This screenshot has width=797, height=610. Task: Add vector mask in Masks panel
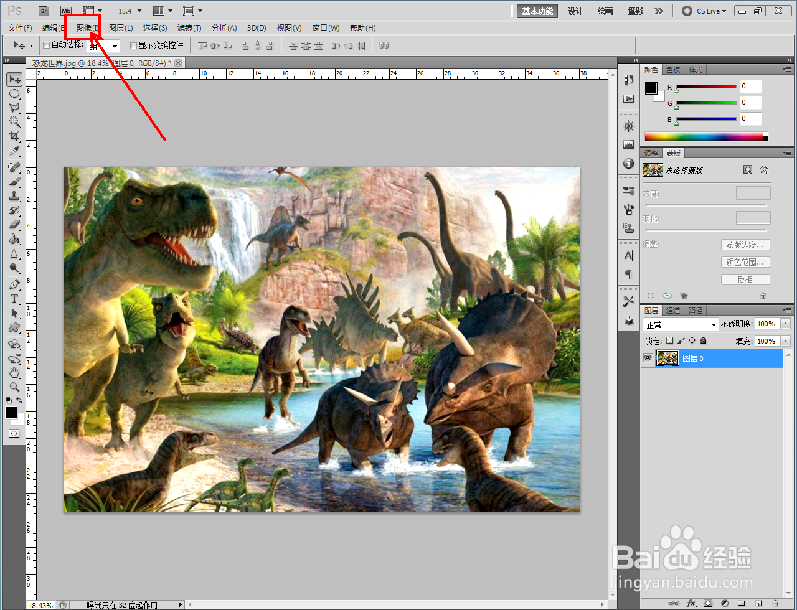tap(764, 169)
